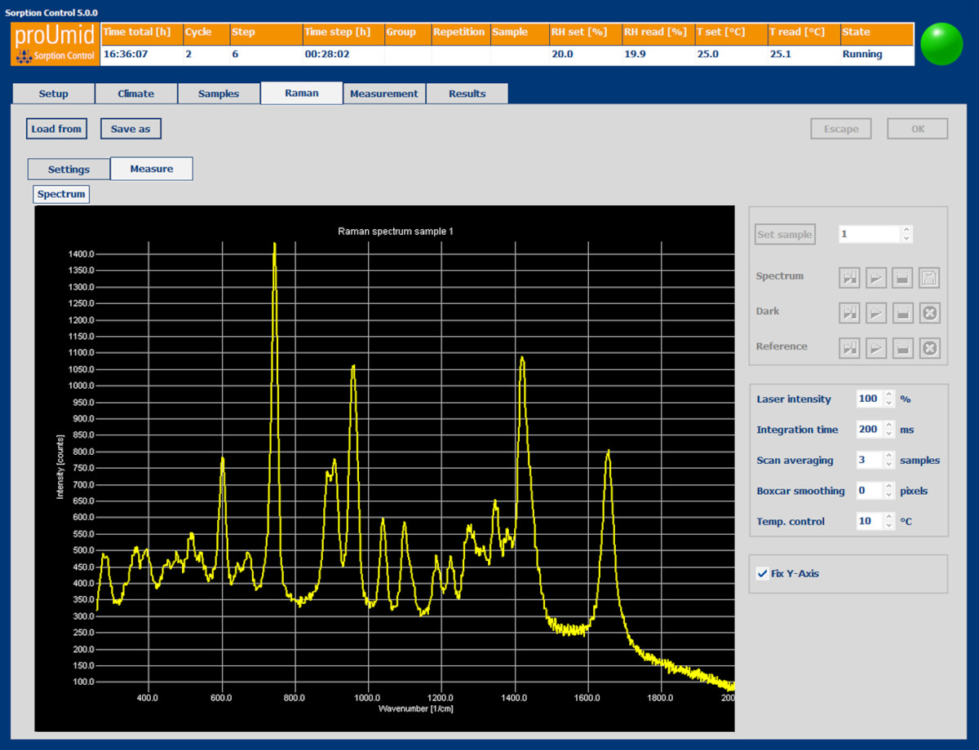Select the Spectrum chart tab

61,195
